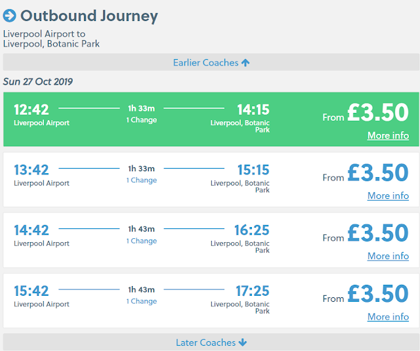Click the 16:25 arrival time
This screenshot has height=351, width=420.
(251, 230)
